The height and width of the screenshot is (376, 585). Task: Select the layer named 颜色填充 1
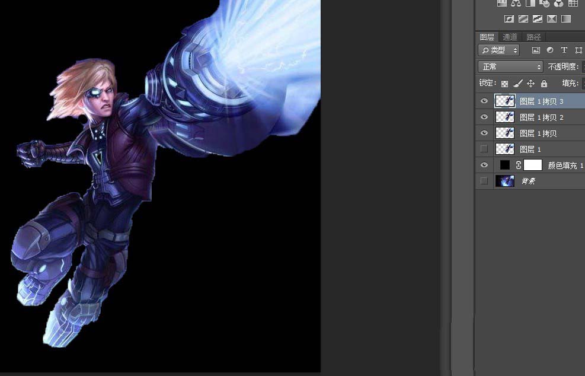click(x=565, y=165)
